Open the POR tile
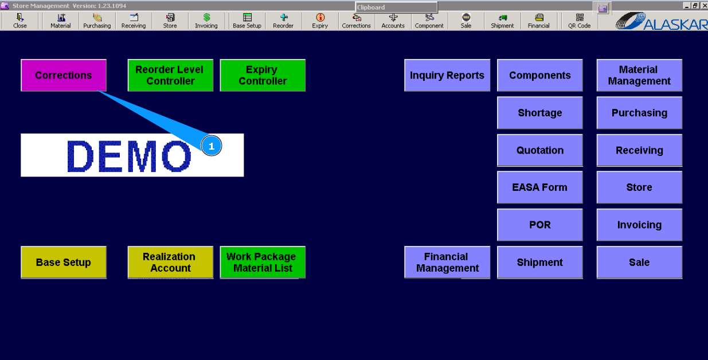The image size is (708, 360). click(540, 225)
